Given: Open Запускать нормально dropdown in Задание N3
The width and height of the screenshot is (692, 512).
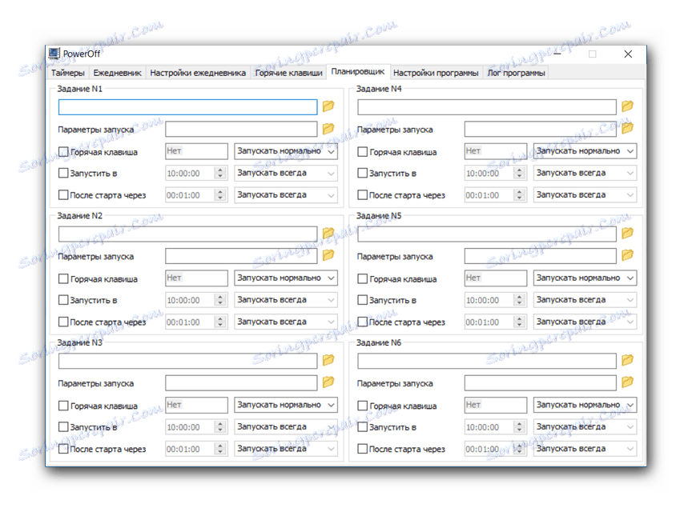Looking at the screenshot, I should pos(286,405).
